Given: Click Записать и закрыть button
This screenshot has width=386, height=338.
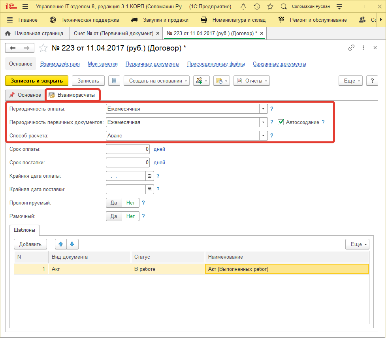Looking at the screenshot, I should coord(37,81).
